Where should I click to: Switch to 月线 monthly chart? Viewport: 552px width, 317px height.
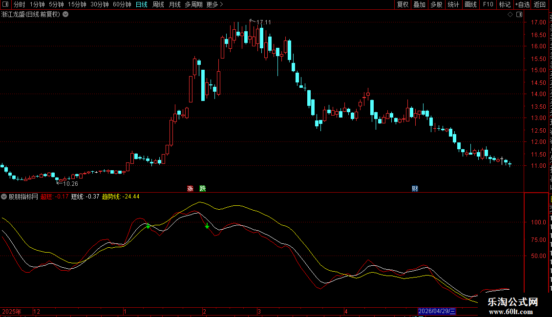tap(174, 4)
